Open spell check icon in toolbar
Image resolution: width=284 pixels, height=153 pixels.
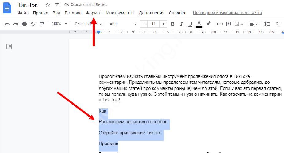33,24
